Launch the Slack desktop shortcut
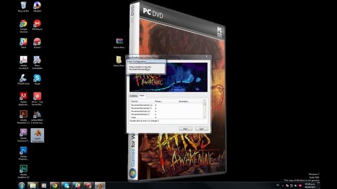The width and height of the screenshot is (337, 189). (23, 43)
